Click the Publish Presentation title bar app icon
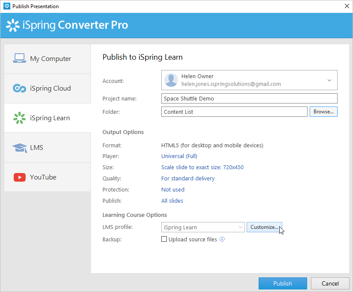 (x=7, y=6)
